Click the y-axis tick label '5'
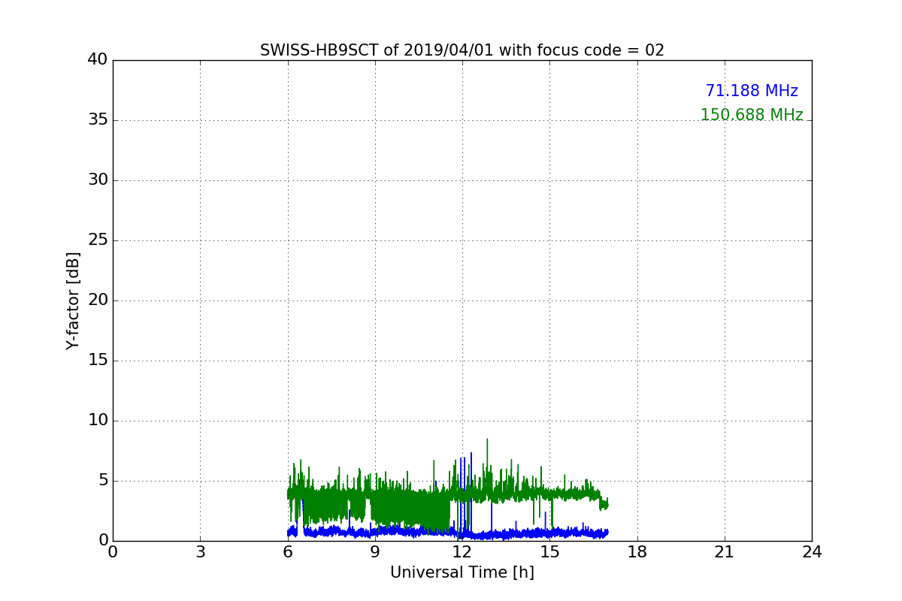Image resolution: width=902 pixels, height=601 pixels. [103, 481]
